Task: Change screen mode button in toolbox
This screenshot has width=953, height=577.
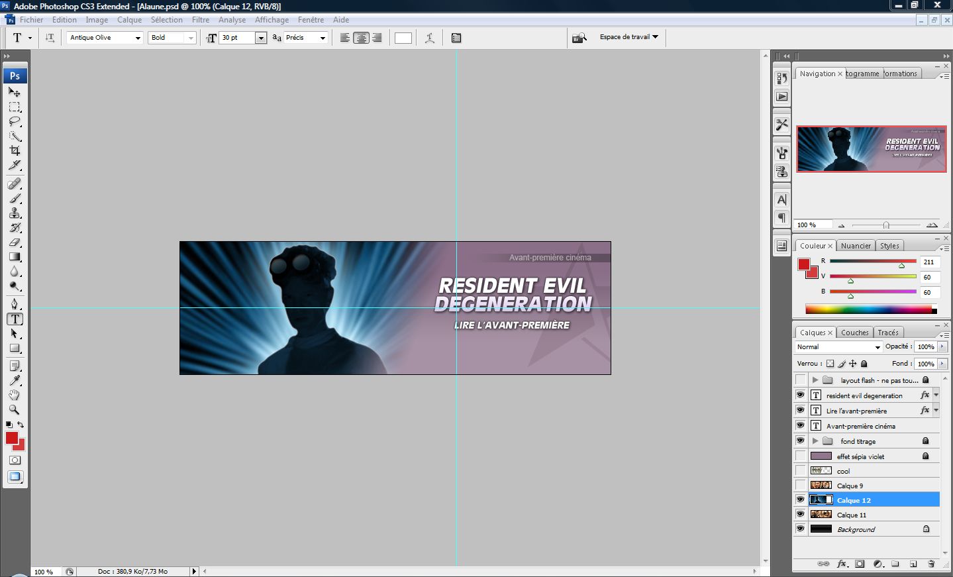Action: click(15, 477)
